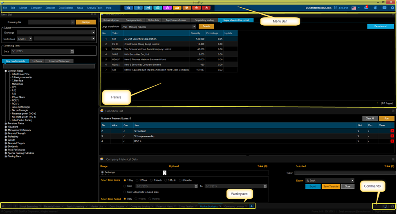Select the 6 Months time series
The image size is (397, 214).
[x=180, y=180]
